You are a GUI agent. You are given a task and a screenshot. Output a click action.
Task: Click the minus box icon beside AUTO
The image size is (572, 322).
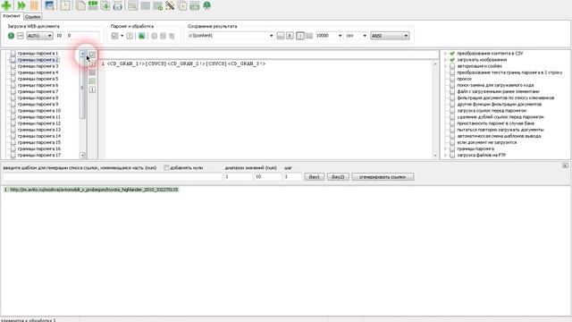pos(21,36)
